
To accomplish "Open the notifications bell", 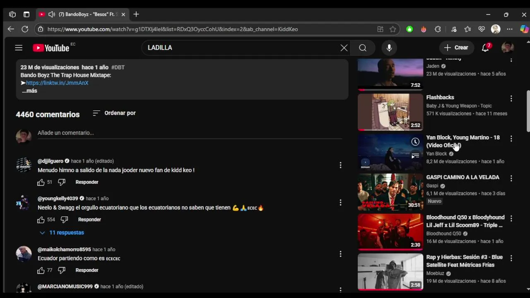I will (486, 48).
